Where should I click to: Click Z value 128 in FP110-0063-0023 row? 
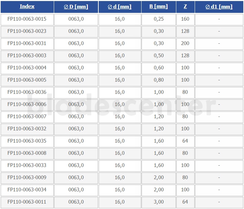tap(185, 32)
